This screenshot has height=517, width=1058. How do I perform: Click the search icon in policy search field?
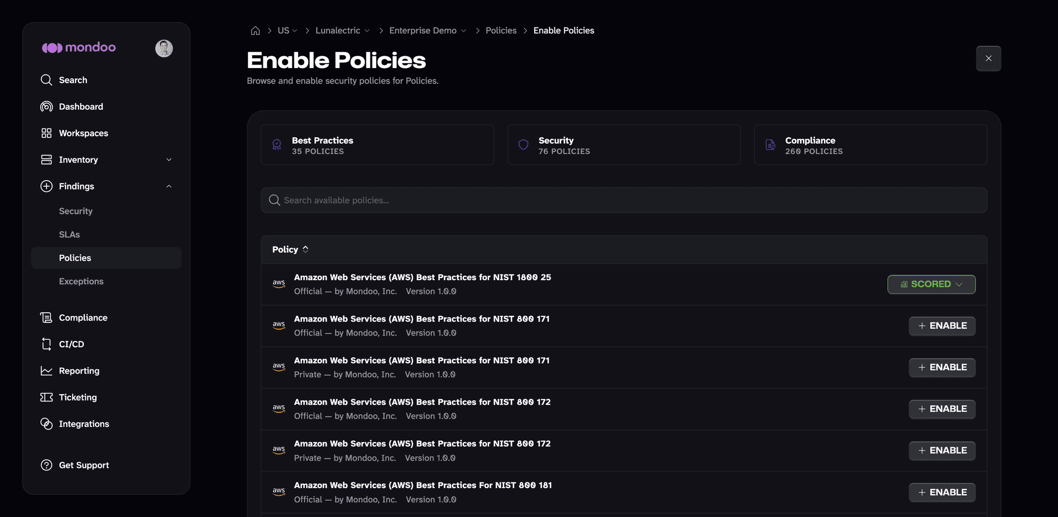pos(274,200)
